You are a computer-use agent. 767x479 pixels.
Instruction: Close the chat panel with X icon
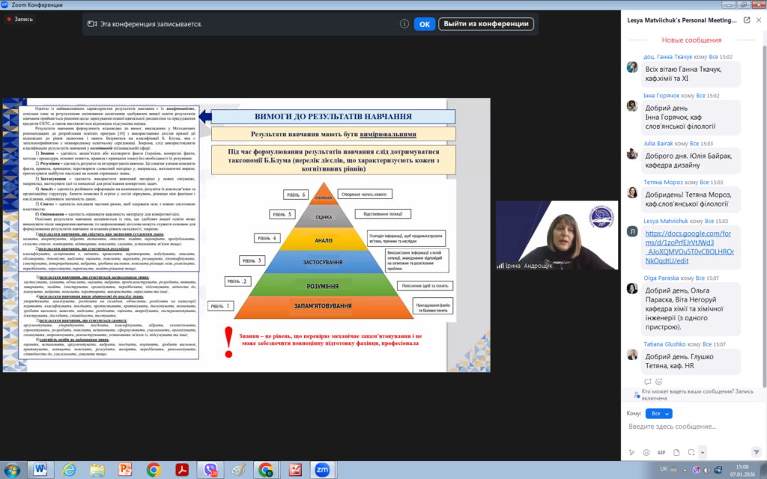coord(758,20)
